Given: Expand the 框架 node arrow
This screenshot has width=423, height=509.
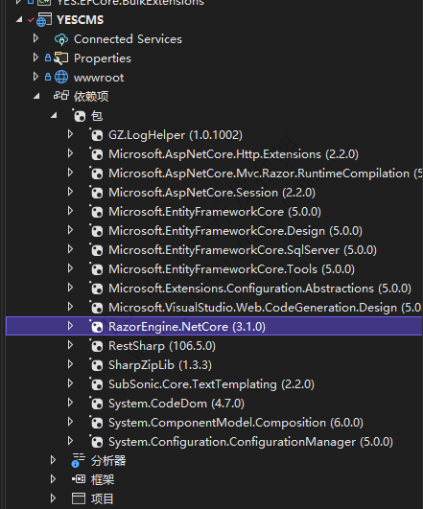Looking at the screenshot, I should [x=53, y=479].
